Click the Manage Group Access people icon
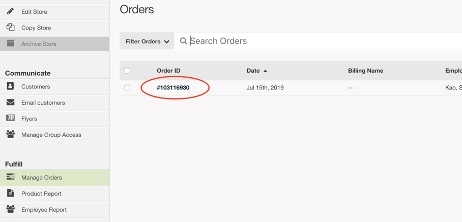 pos(10,135)
